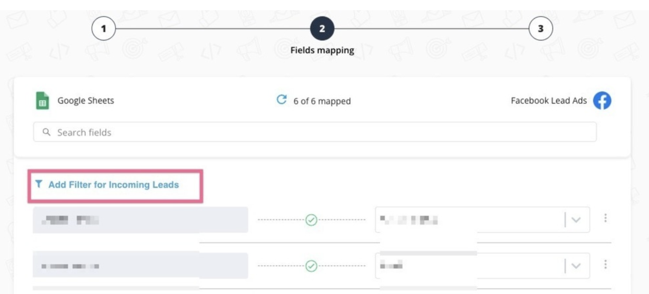This screenshot has width=649, height=294.
Task: Jump to step 3 circle
Action: click(541, 29)
